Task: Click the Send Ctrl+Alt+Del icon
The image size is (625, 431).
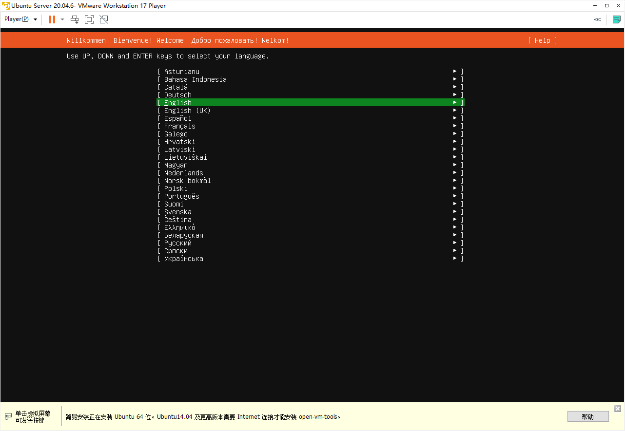Action: [75, 19]
